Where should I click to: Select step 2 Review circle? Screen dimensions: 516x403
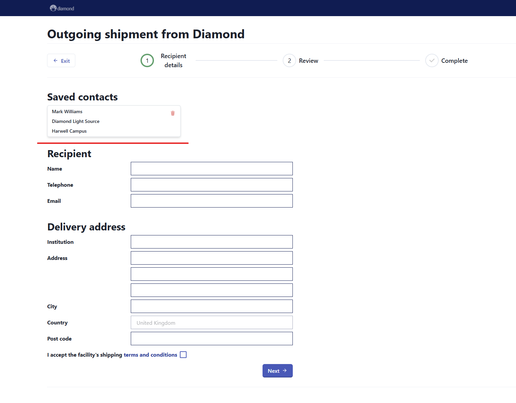pyautogui.click(x=289, y=60)
